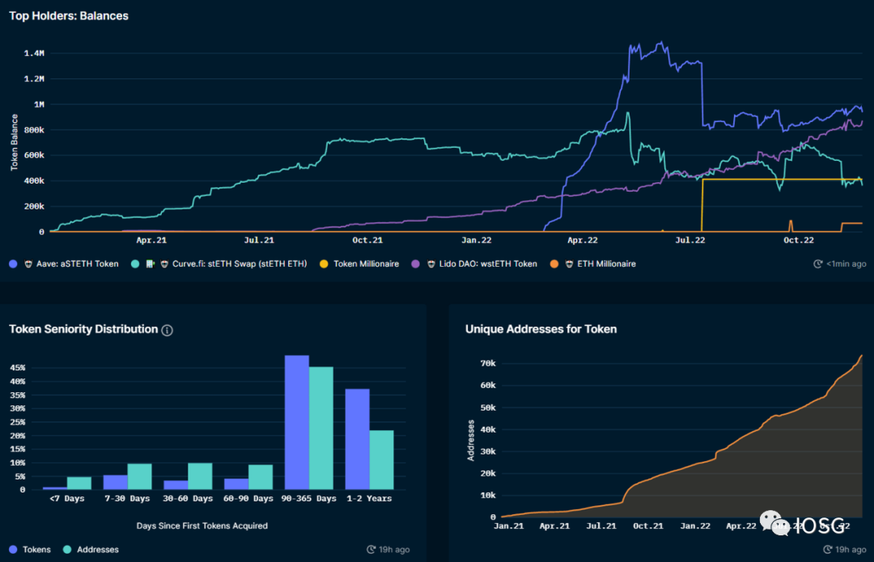874x562 pixels.
Task: Click the Token Seniority Distribution info icon
Action: point(168,330)
